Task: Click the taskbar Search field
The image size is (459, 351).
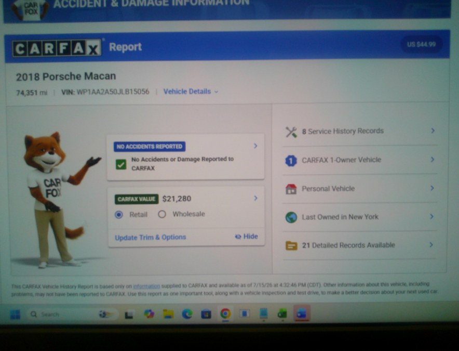Action: [x=72, y=315]
